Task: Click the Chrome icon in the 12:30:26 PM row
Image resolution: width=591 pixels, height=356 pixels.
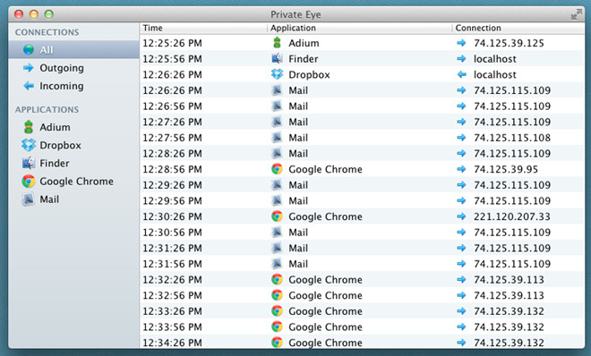Action: coord(277,216)
